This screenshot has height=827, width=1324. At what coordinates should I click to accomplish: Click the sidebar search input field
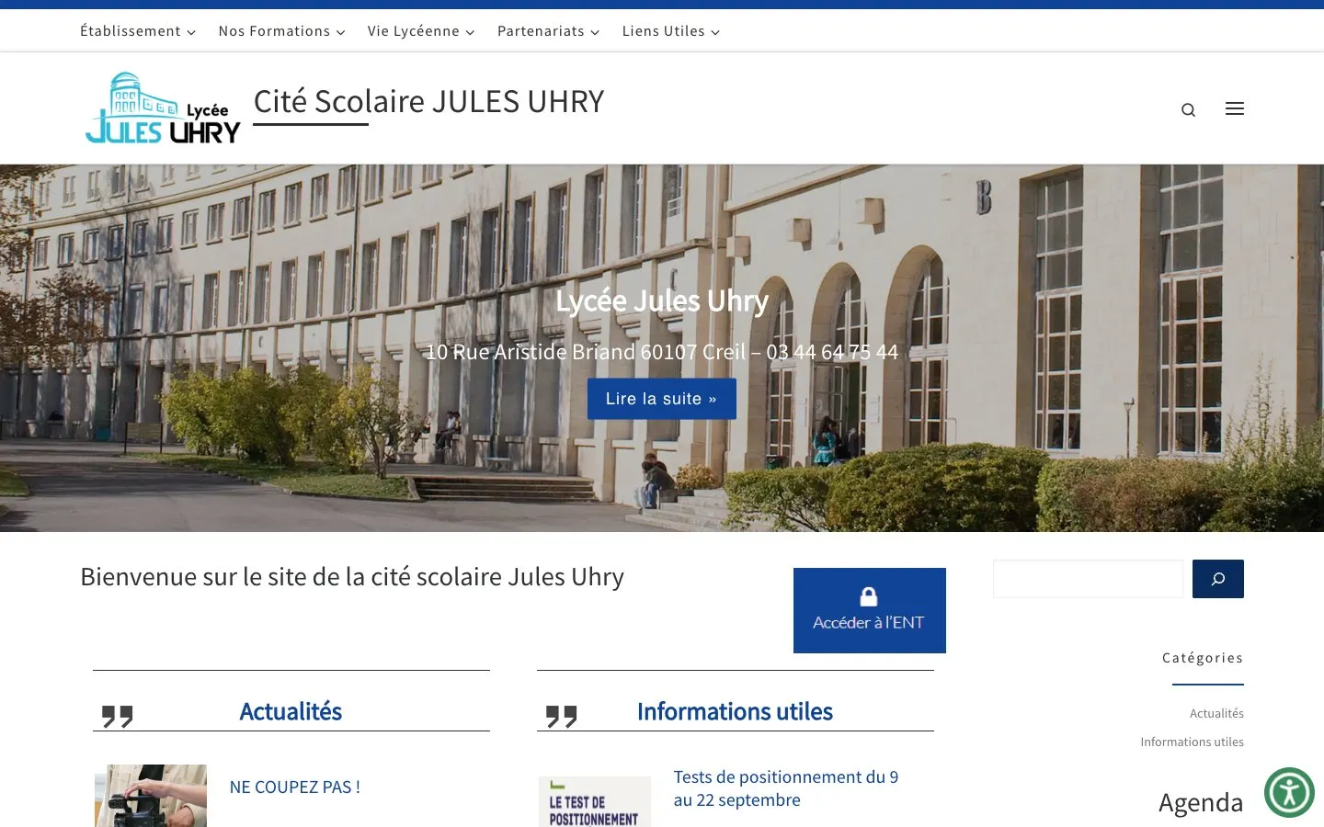coord(1088,579)
